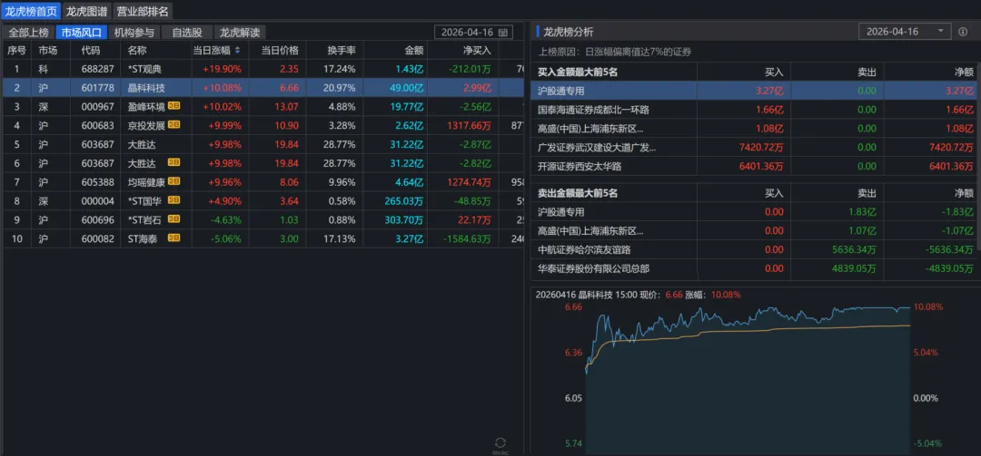Image resolution: width=981 pixels, height=456 pixels.
Task: Select the 均瑶健康 stock name
Action: point(146,181)
